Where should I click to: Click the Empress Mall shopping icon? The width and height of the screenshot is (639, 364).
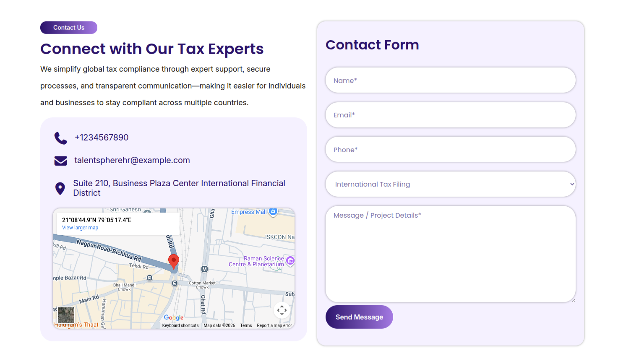point(273,211)
